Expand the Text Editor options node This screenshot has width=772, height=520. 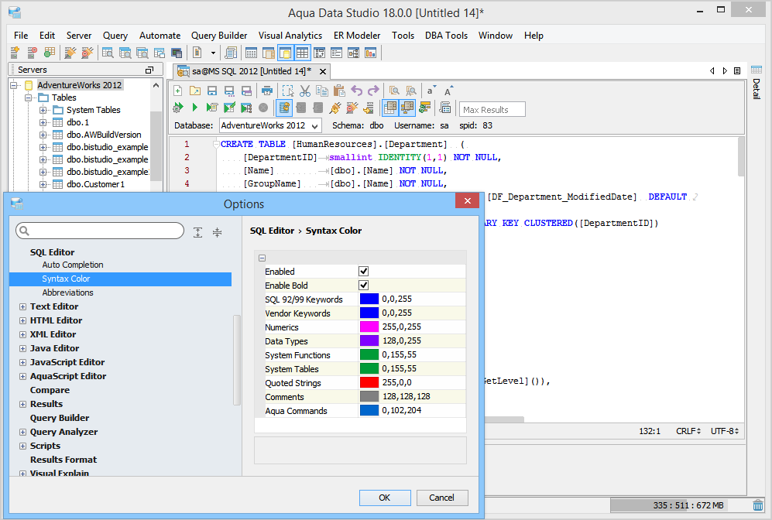22,306
